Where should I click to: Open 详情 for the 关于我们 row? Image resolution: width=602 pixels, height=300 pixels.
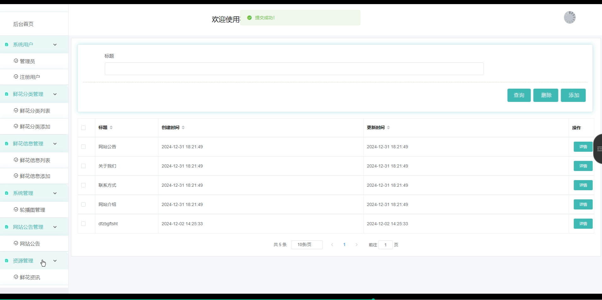pyautogui.click(x=583, y=166)
